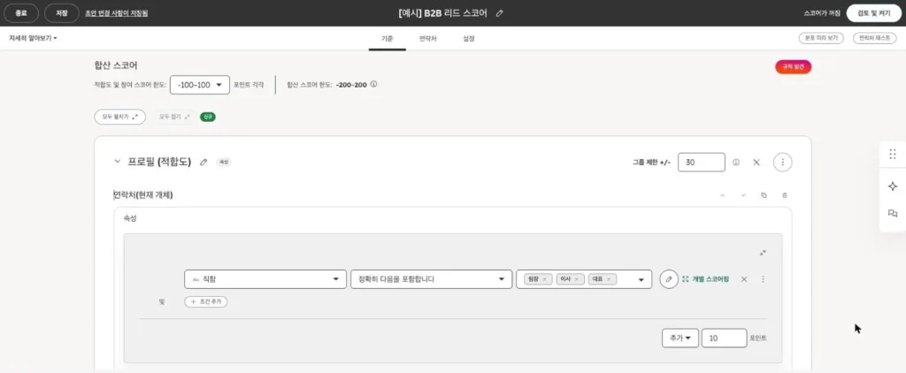Image resolution: width=906 pixels, height=373 pixels.
Task: Collapse the 프로필 (적합도) group chevron
Action: point(118,162)
